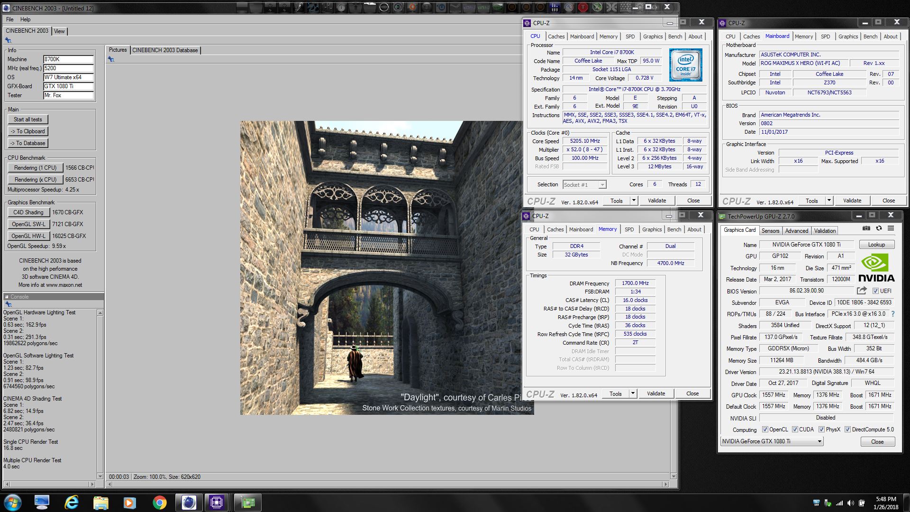Switch to the Advanced tab in GPU-Z
The image size is (910, 512).
(x=796, y=231)
